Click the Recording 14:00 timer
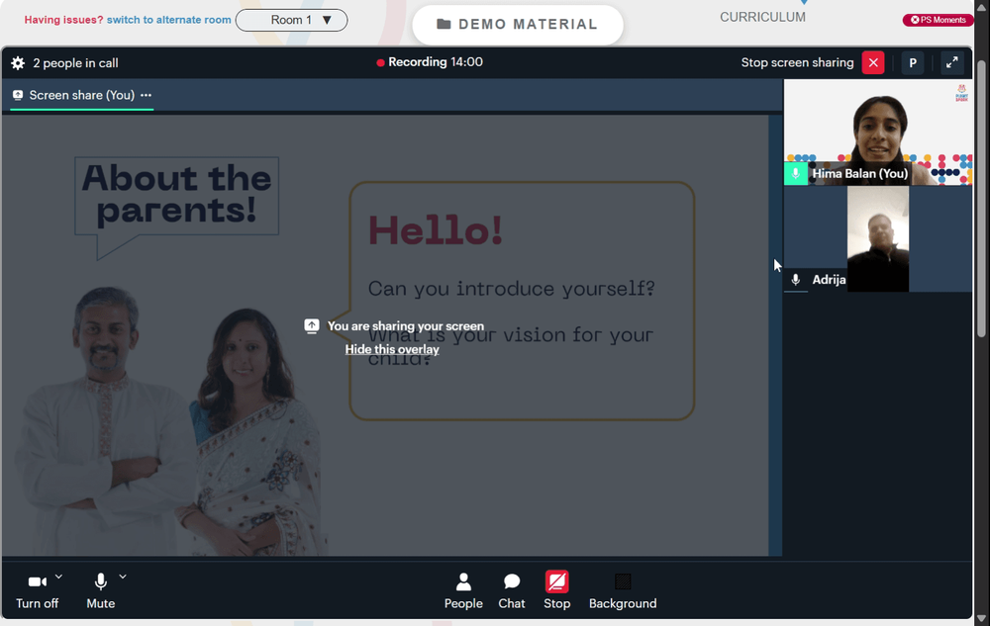This screenshot has height=626, width=990. click(435, 61)
